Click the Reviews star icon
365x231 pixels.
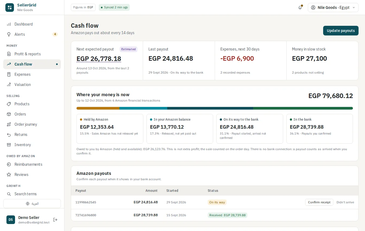pos(9,175)
